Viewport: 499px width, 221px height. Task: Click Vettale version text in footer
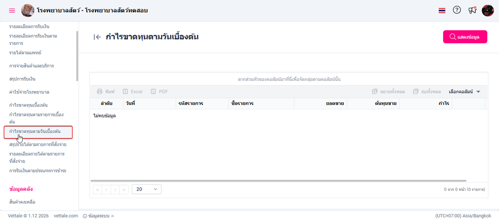point(28,216)
